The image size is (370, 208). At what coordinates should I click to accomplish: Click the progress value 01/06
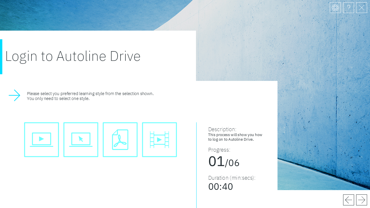pos(224,161)
